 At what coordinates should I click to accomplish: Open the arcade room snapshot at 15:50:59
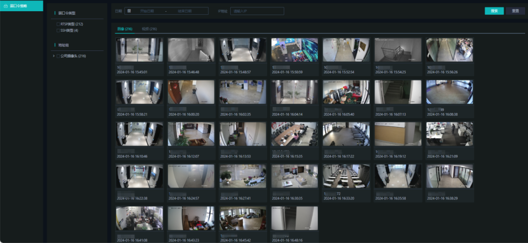[x=294, y=50]
